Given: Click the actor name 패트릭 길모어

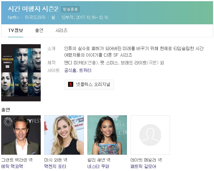Looking at the screenshot, I should coord(143,167).
